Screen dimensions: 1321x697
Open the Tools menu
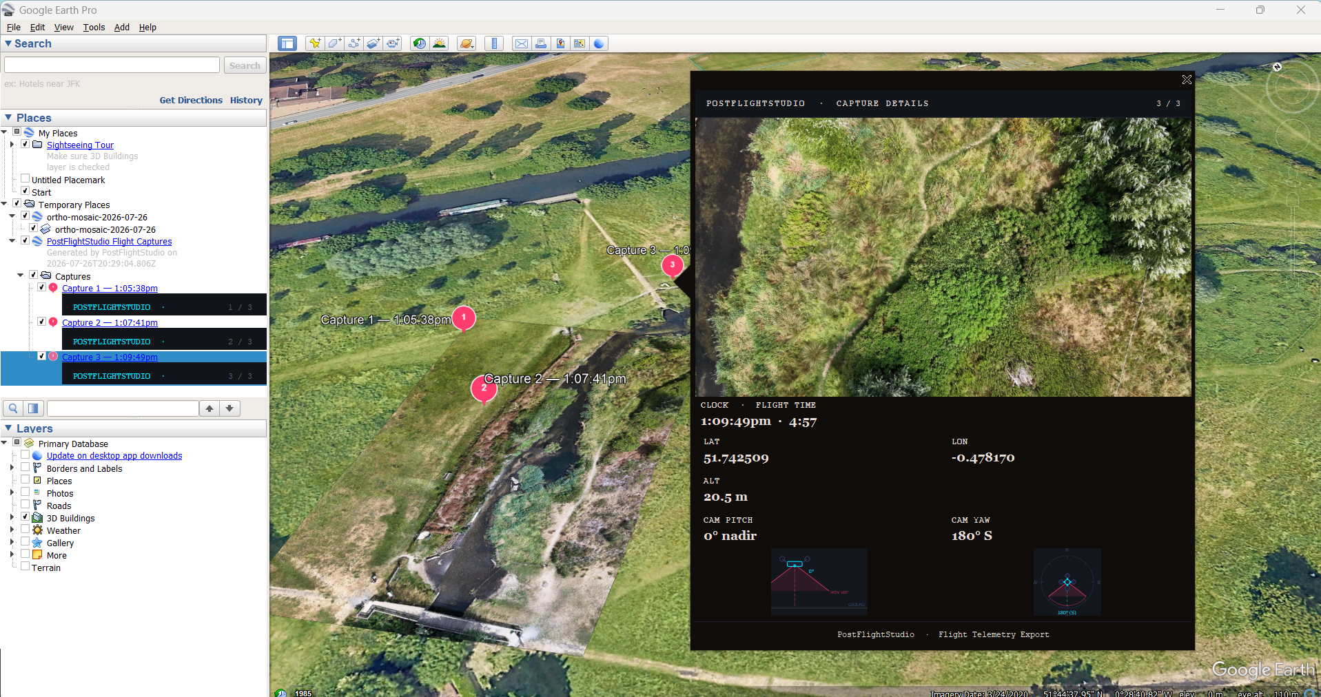click(x=94, y=27)
